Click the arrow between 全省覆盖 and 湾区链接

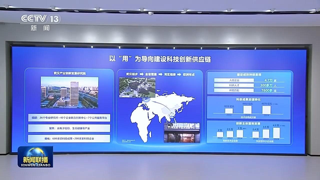click(x=160, y=74)
